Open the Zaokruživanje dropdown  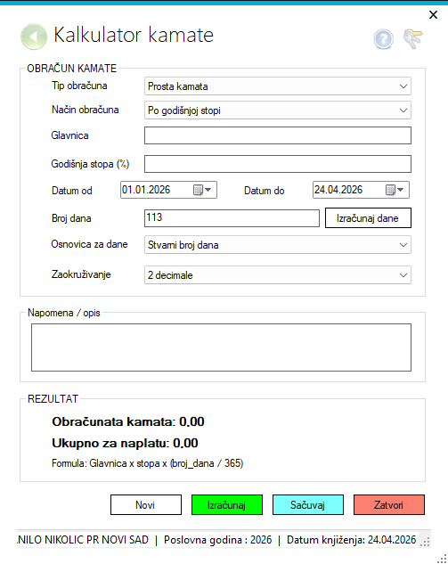(x=278, y=275)
